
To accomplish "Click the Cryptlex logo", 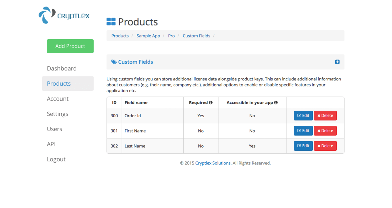I will [x=64, y=15].
